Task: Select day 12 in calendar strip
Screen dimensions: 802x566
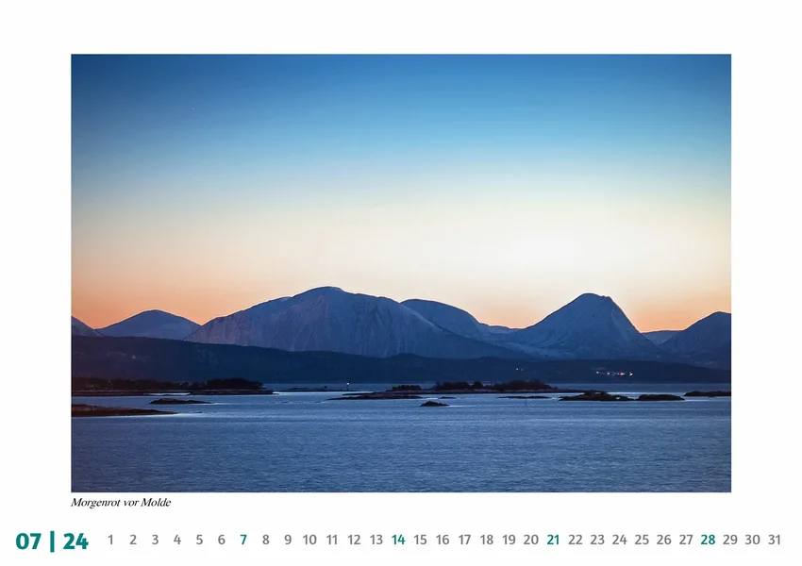Action: coord(354,540)
